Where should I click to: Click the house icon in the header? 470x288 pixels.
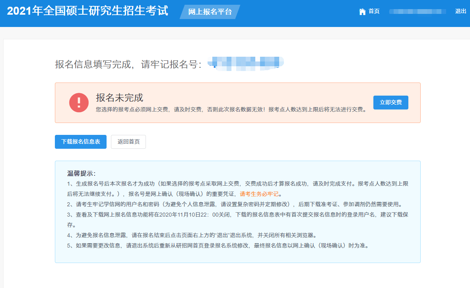[362, 12]
